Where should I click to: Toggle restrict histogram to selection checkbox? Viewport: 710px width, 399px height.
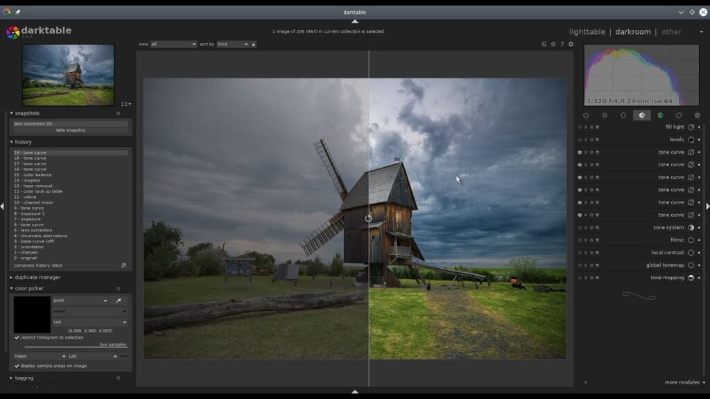pyautogui.click(x=17, y=337)
